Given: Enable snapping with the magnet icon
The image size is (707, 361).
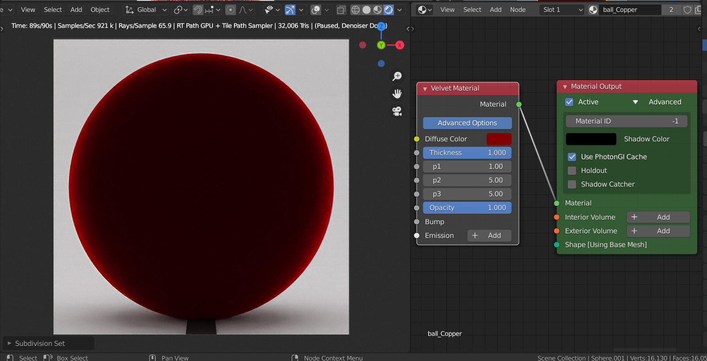Looking at the screenshot, I should pos(198,10).
